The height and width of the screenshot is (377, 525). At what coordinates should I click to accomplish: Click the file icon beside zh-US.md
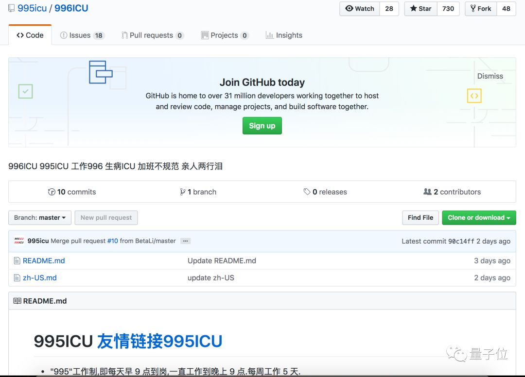(x=17, y=278)
